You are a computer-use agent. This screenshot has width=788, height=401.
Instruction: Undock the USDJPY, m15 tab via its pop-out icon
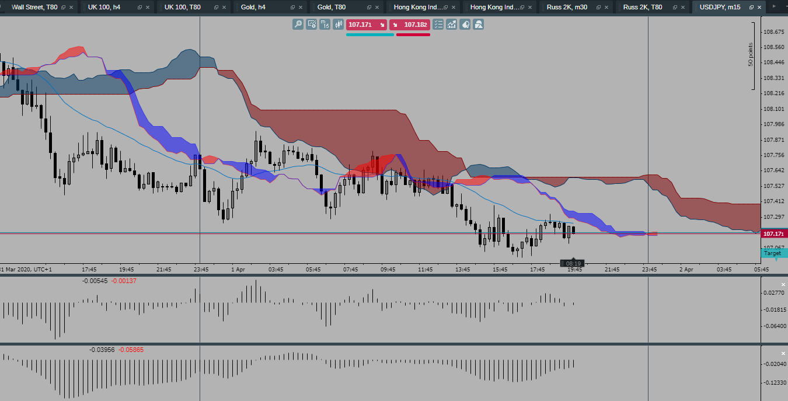tap(751, 8)
